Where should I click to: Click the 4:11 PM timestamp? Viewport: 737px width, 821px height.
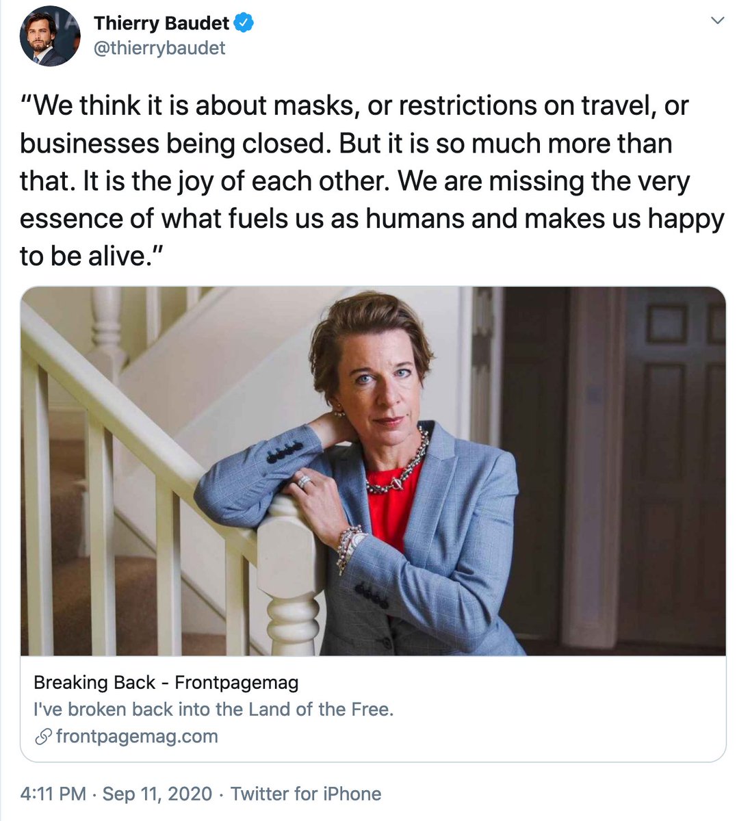tap(53, 794)
